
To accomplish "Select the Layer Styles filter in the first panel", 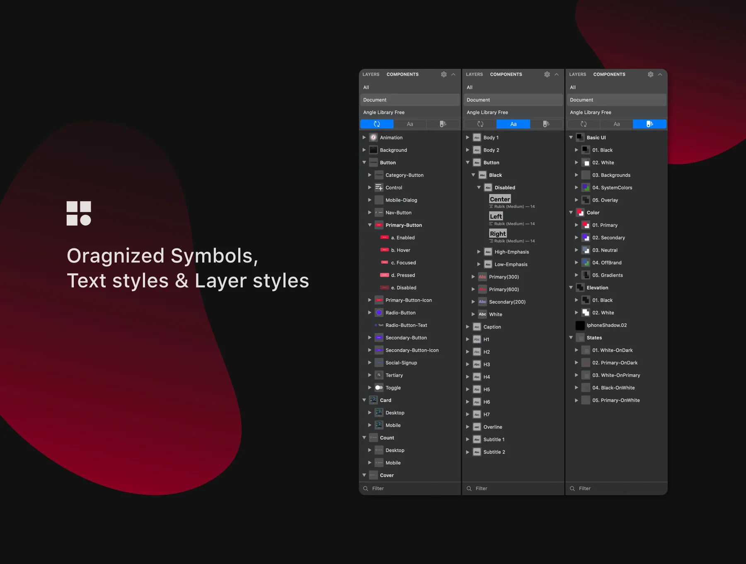I will coord(443,124).
